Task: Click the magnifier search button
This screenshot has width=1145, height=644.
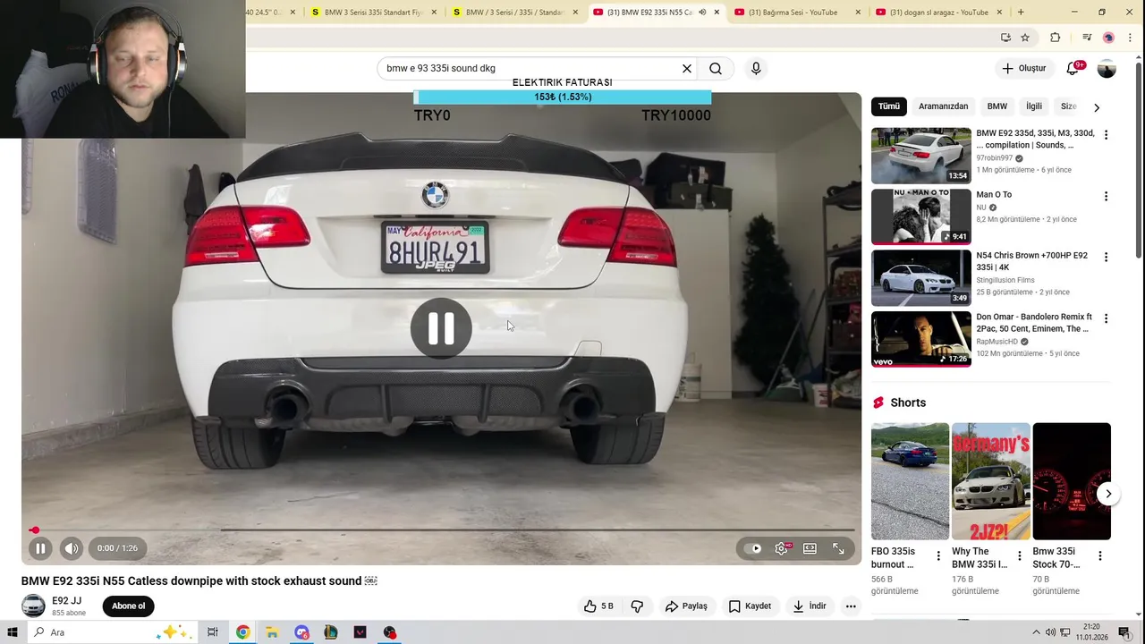Action: coord(716,68)
